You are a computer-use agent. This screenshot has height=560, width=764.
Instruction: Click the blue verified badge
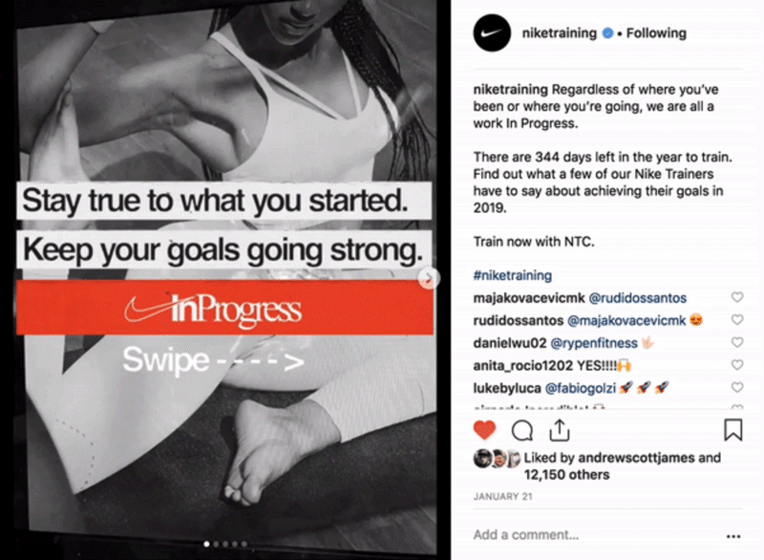tap(607, 33)
